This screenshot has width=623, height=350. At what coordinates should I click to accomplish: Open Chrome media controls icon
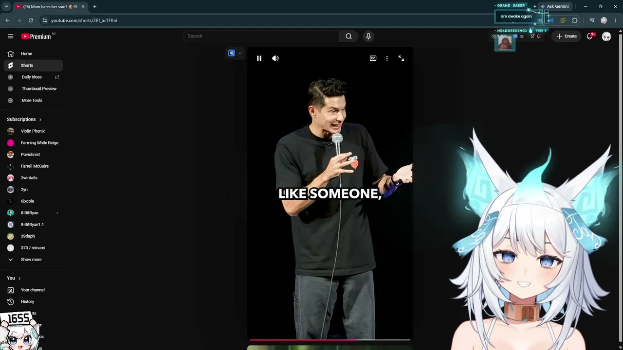tap(592, 20)
